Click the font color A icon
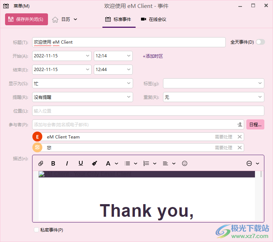 click(x=108, y=163)
